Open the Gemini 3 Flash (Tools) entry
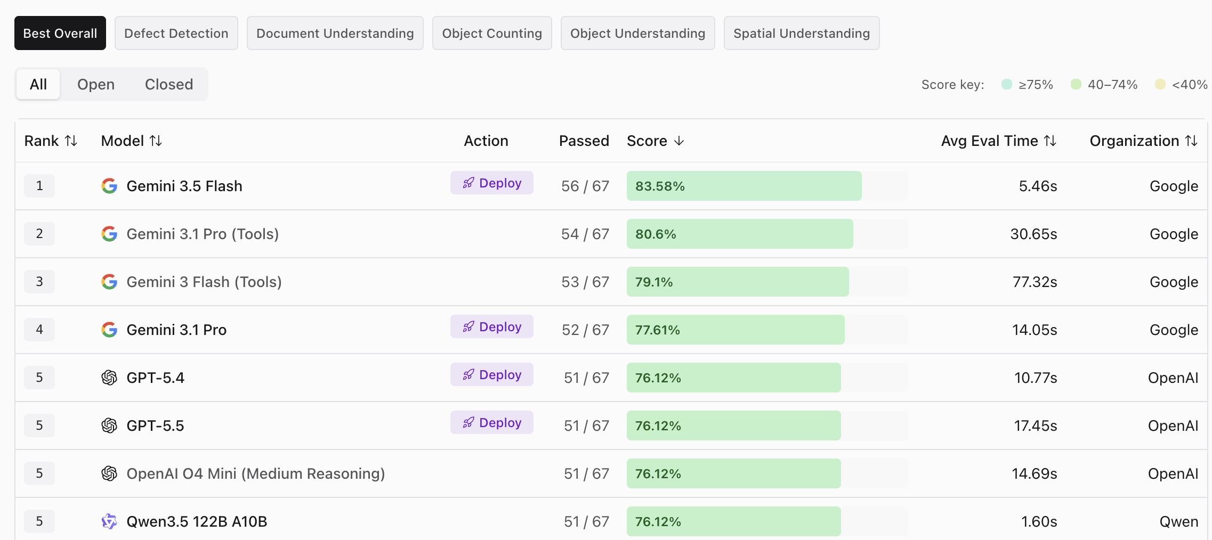This screenshot has height=540, width=1212. pos(204,282)
